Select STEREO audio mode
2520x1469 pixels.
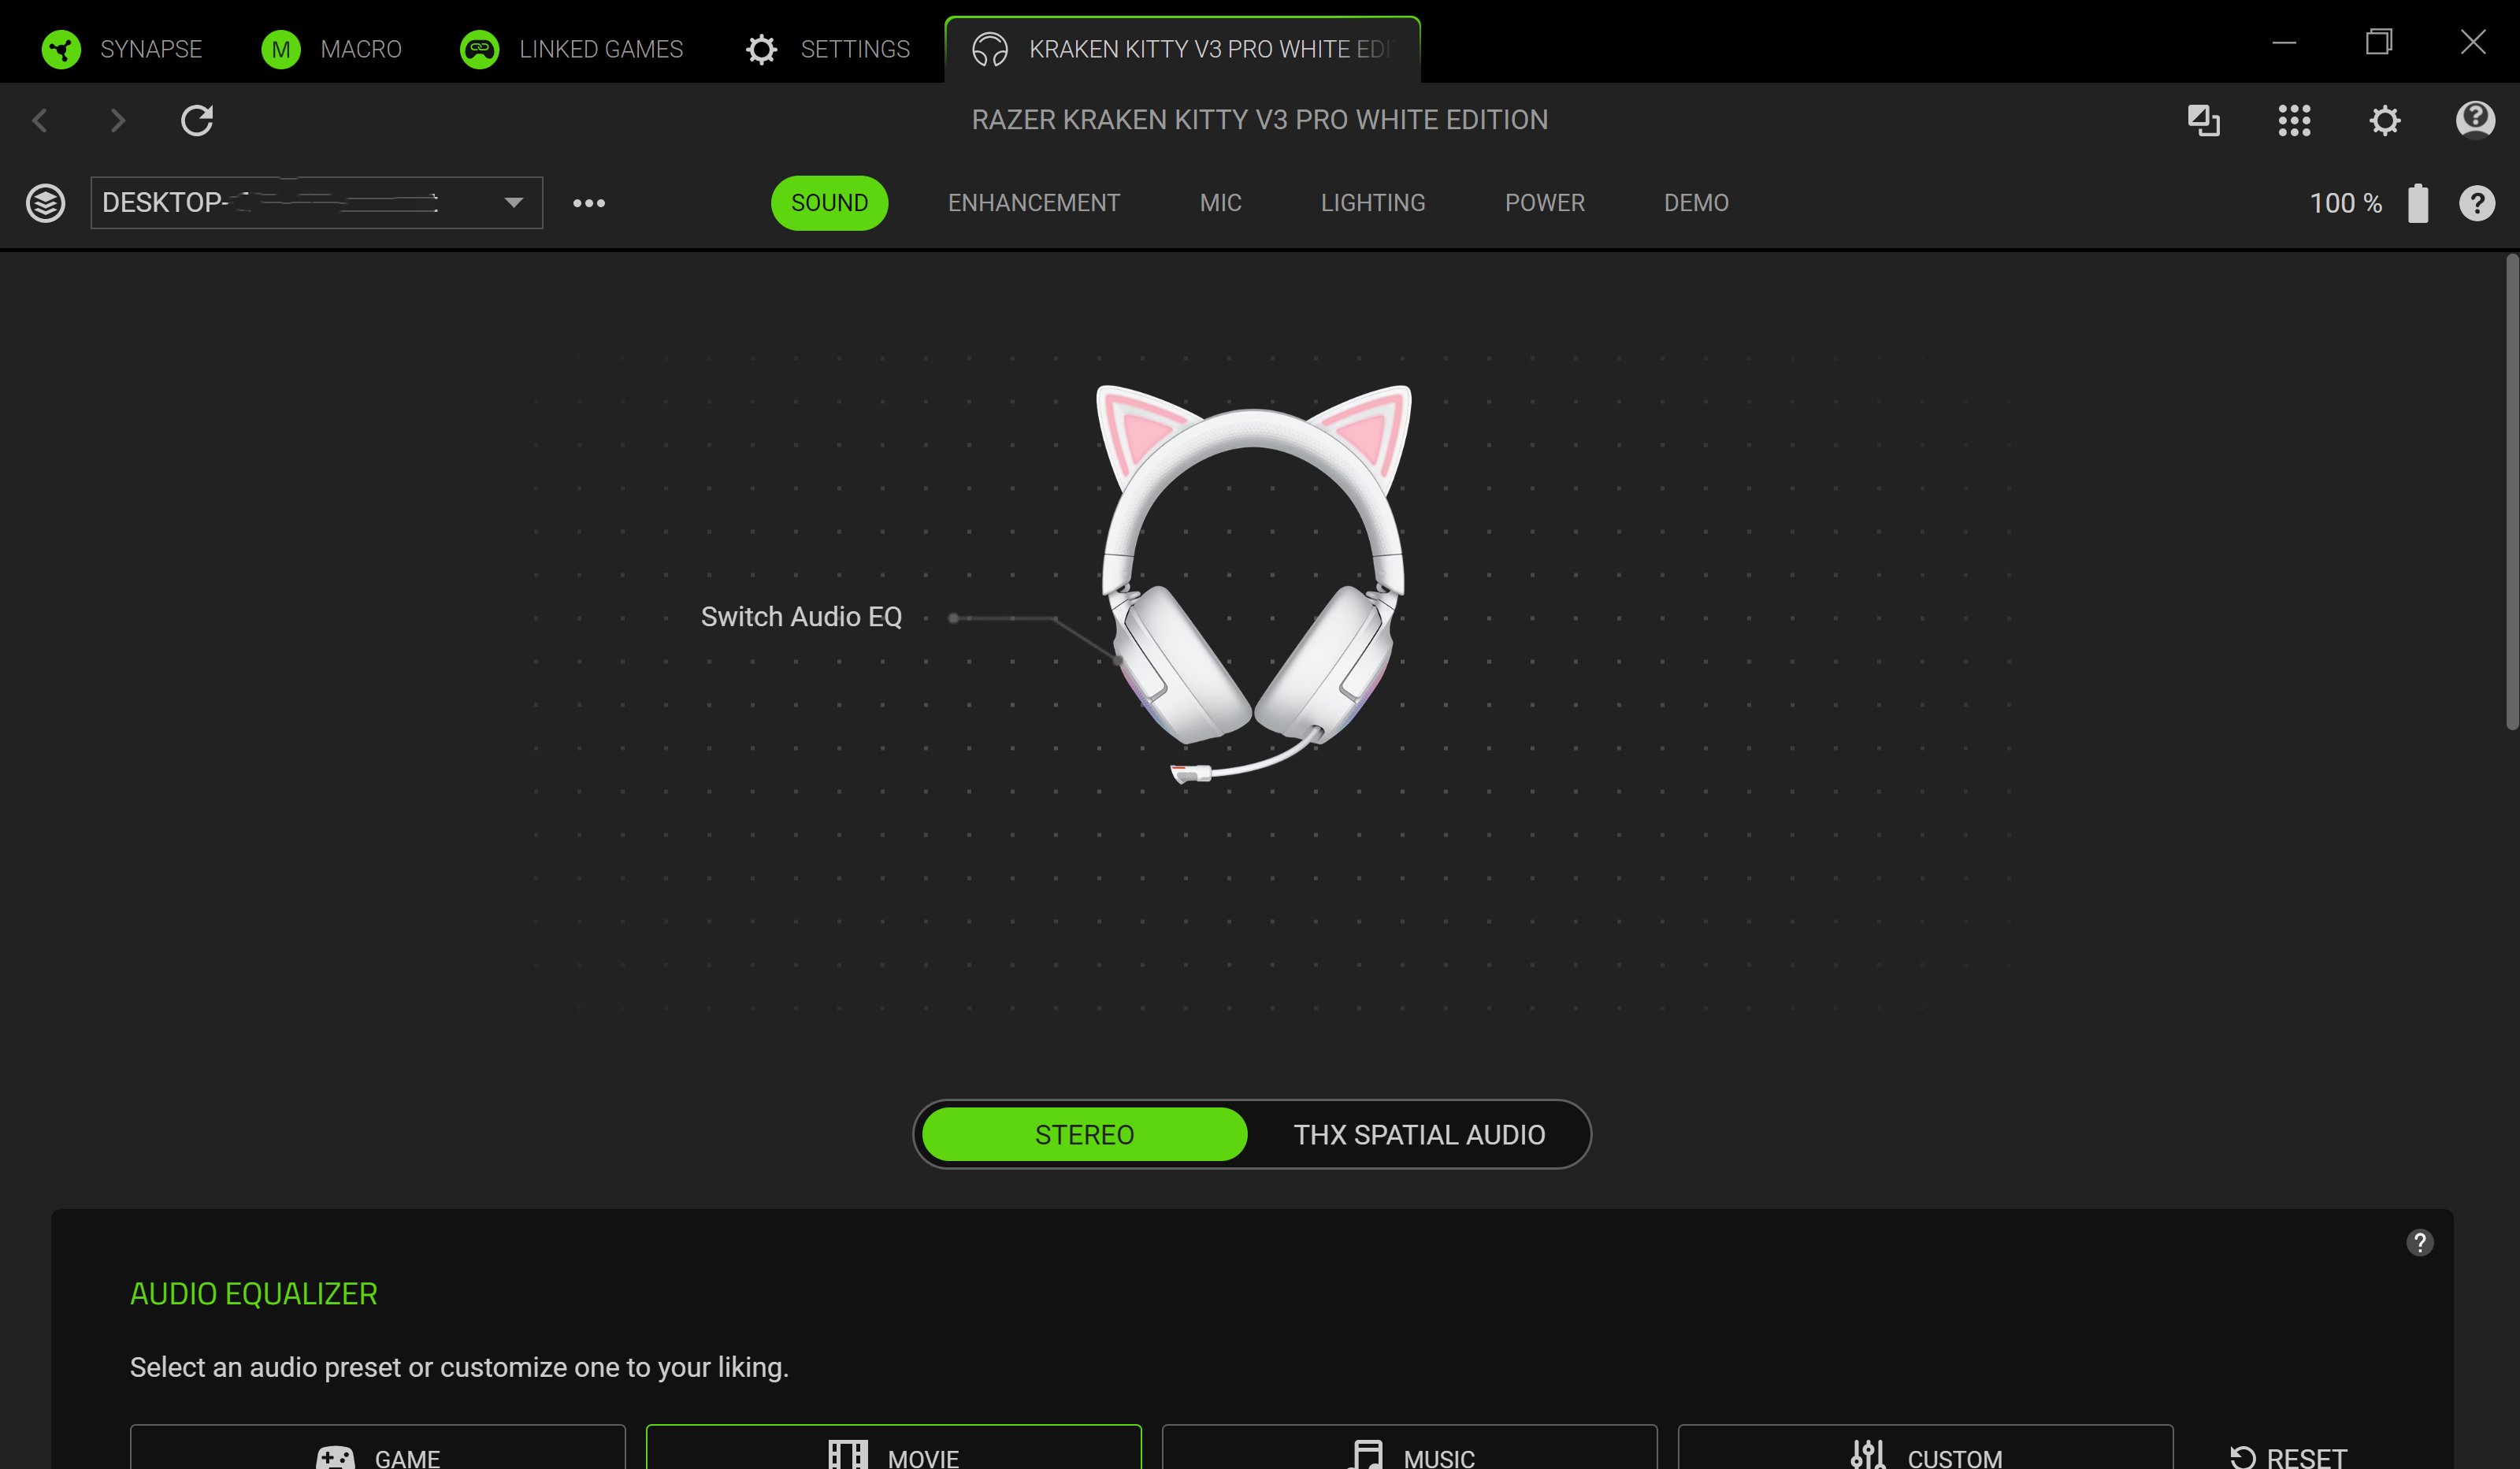(x=1084, y=1135)
